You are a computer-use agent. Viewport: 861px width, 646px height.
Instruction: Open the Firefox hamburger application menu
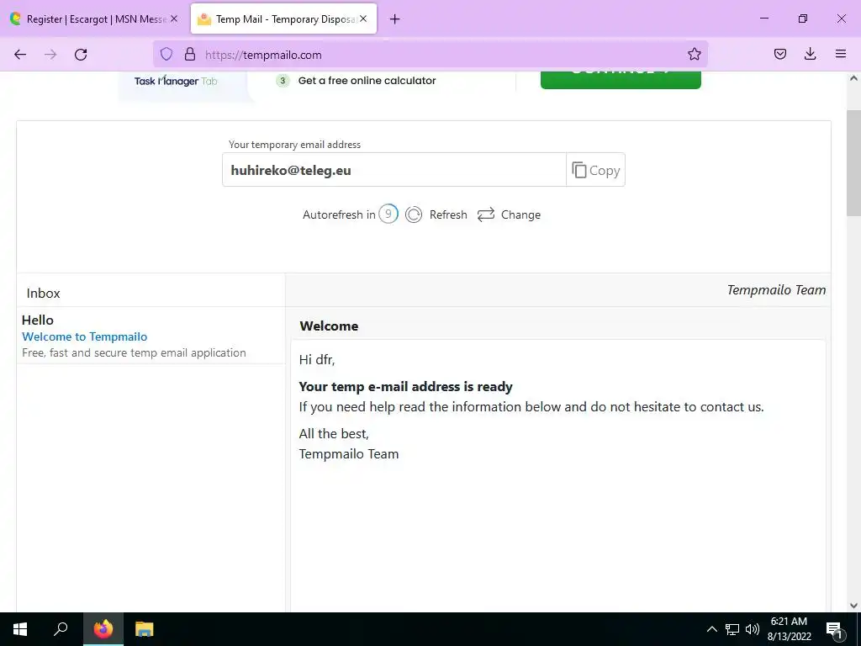click(x=841, y=54)
